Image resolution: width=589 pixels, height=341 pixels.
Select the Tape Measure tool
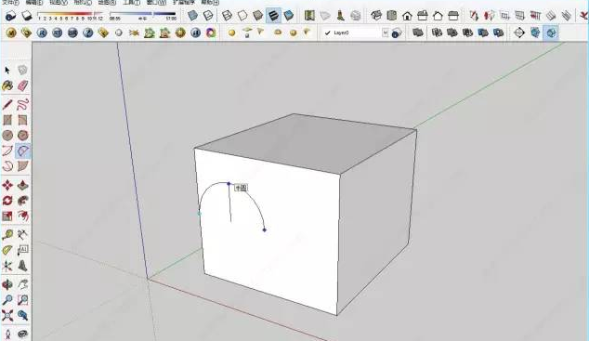[x=7, y=235]
